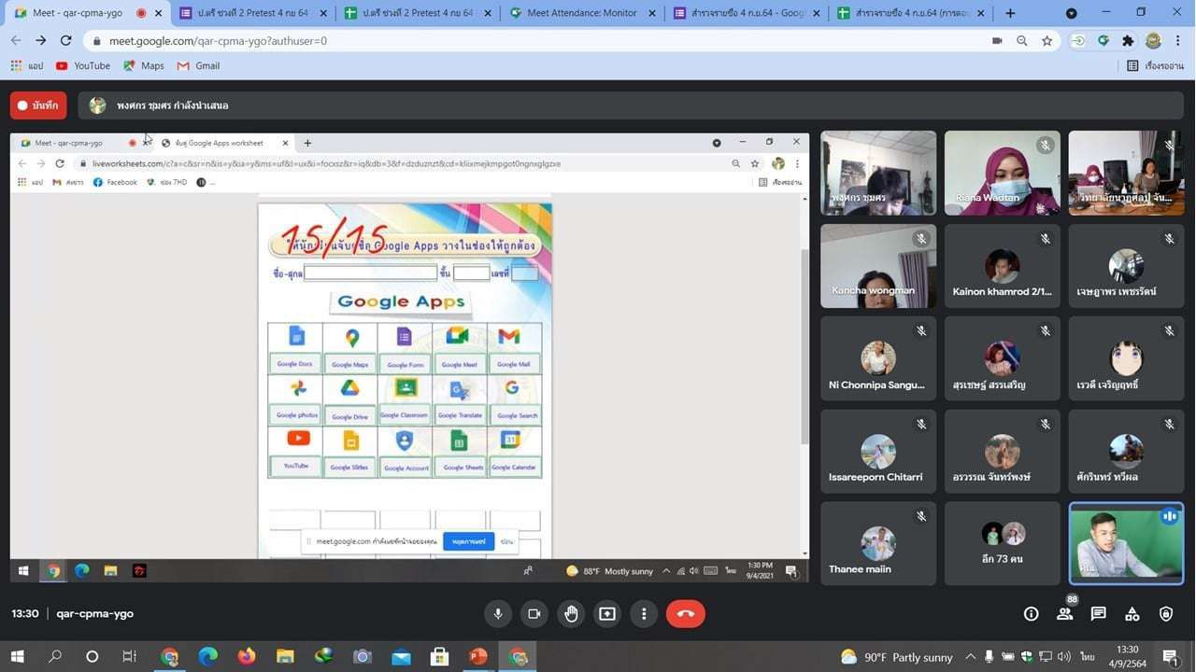Expand the system tray hidden icons

[970, 657]
